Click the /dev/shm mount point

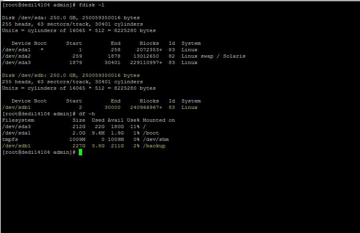[156, 139]
